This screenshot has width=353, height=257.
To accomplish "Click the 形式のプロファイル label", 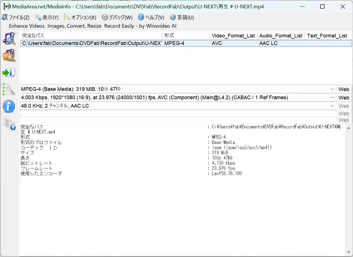I will [x=41, y=142].
